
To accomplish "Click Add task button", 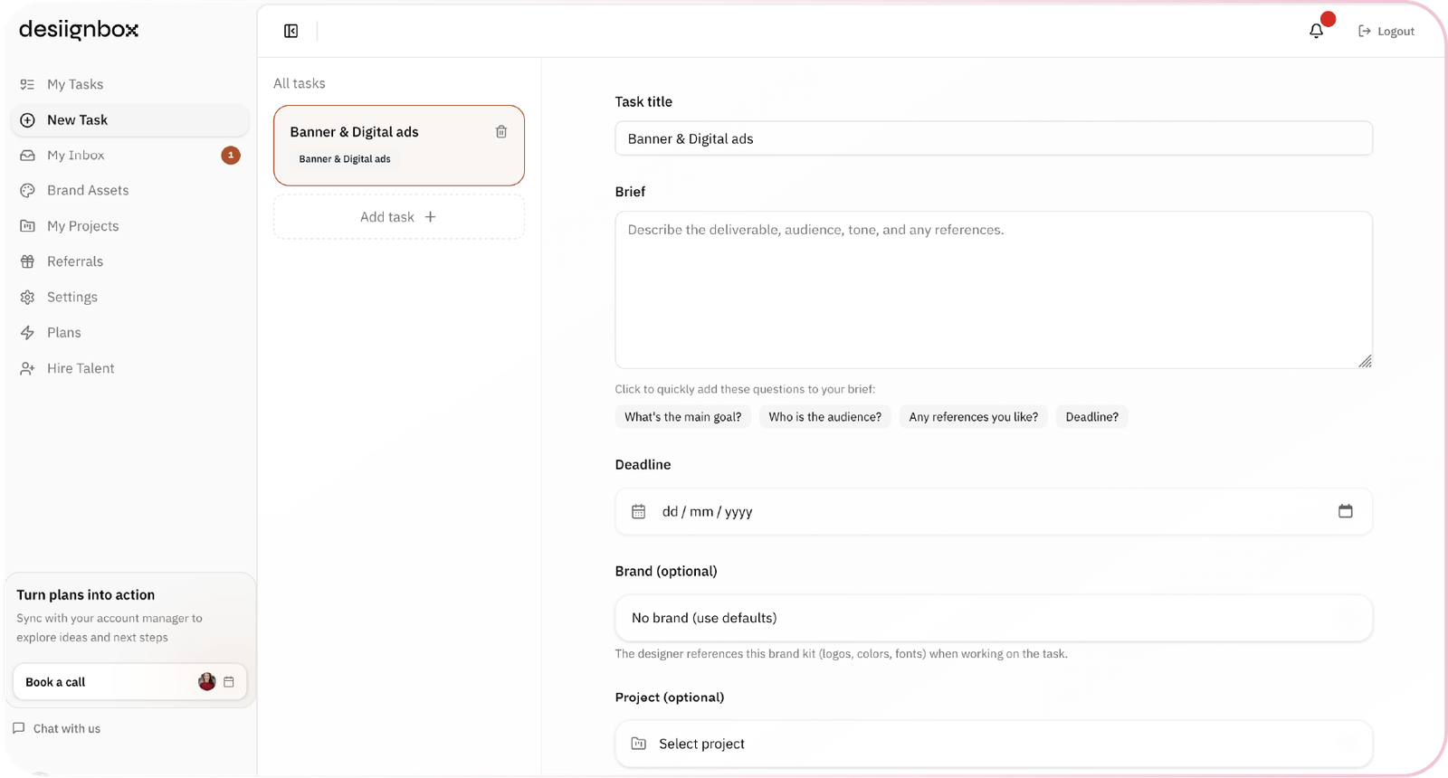I will point(399,217).
